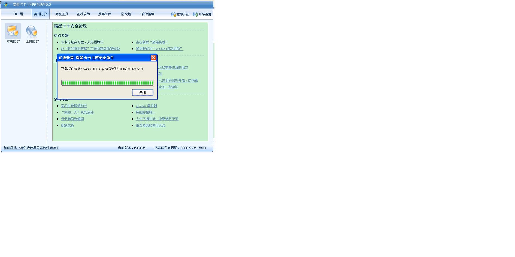Open link 实习生录取通知书
The width and height of the screenshot is (515, 257).
click(x=74, y=106)
